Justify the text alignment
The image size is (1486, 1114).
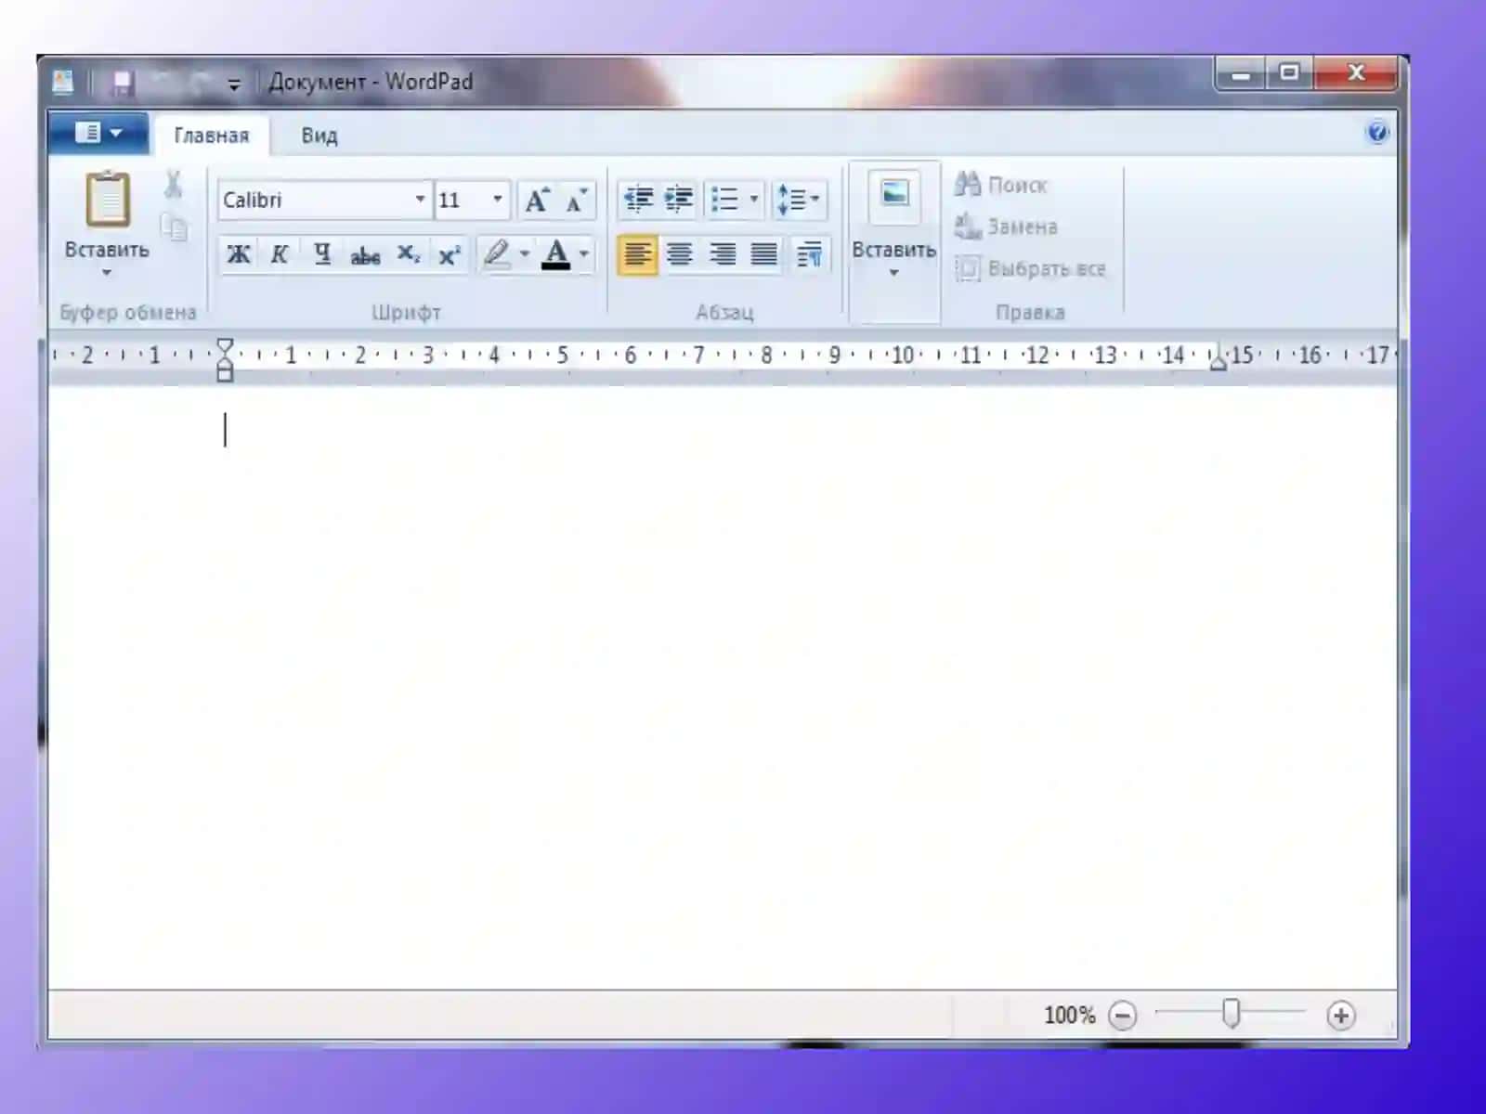(x=764, y=253)
